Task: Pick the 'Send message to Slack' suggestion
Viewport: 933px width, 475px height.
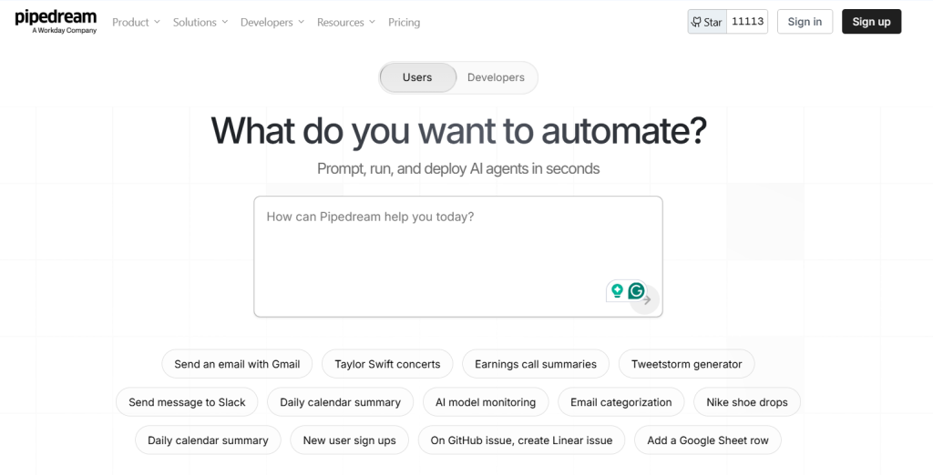Action: pos(187,402)
